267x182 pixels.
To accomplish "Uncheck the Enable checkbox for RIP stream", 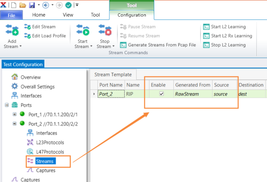I will [161, 94].
